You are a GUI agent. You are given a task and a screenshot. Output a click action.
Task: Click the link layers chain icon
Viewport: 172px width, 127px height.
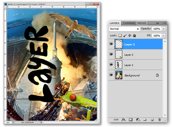(x=116, y=119)
